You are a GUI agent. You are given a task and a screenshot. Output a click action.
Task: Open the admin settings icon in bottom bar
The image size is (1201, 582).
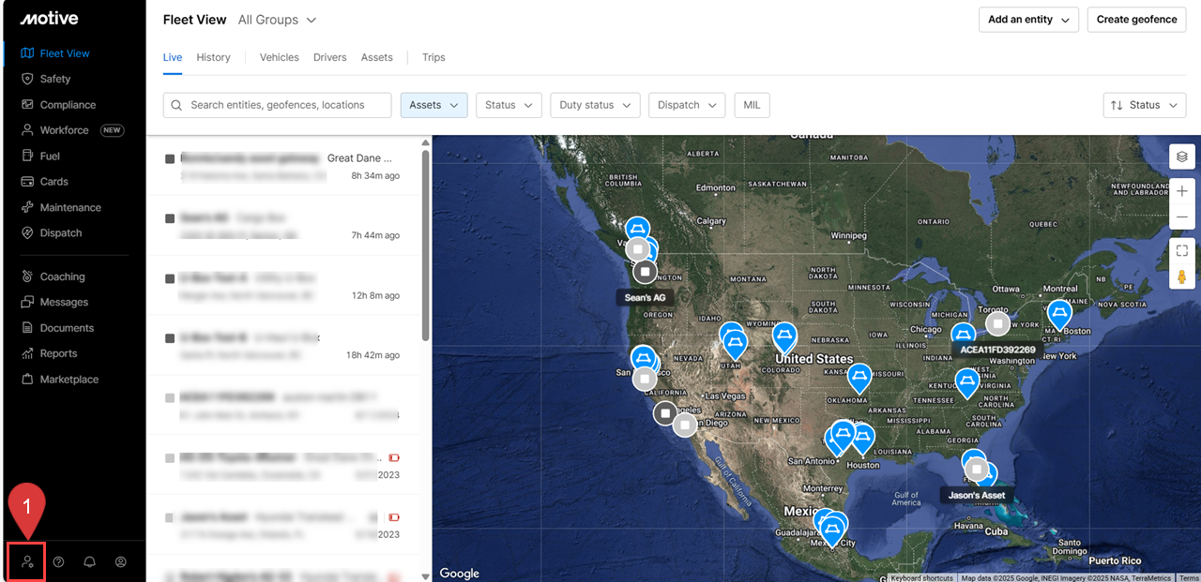point(27,561)
